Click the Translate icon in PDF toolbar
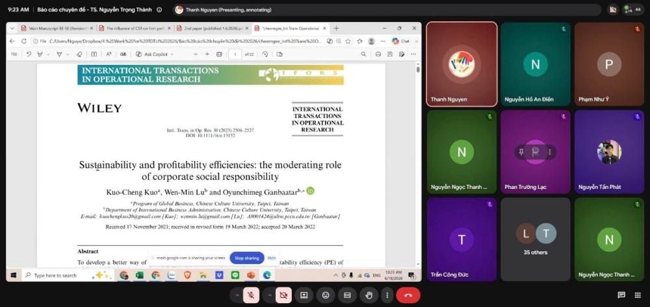 click(123, 55)
